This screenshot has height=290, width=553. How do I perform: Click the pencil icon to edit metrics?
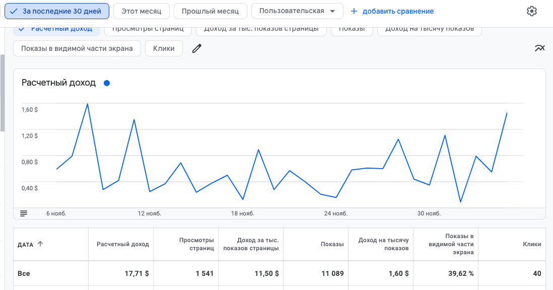click(x=197, y=48)
